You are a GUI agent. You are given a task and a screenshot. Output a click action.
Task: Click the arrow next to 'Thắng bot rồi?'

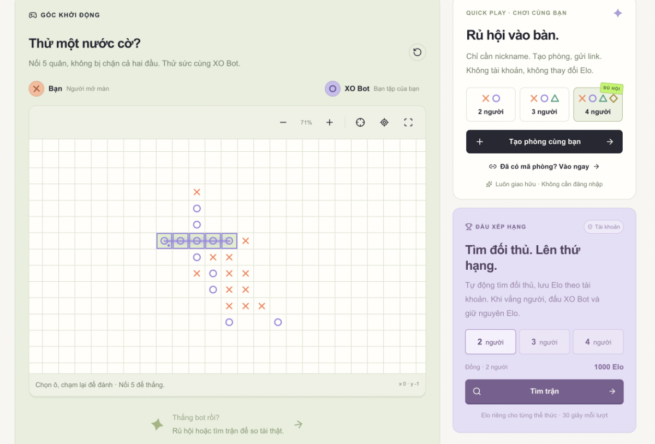(298, 424)
